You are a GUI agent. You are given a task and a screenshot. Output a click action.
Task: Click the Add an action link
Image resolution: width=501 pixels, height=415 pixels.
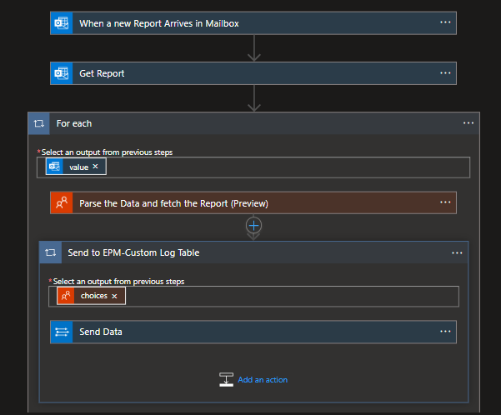point(263,380)
